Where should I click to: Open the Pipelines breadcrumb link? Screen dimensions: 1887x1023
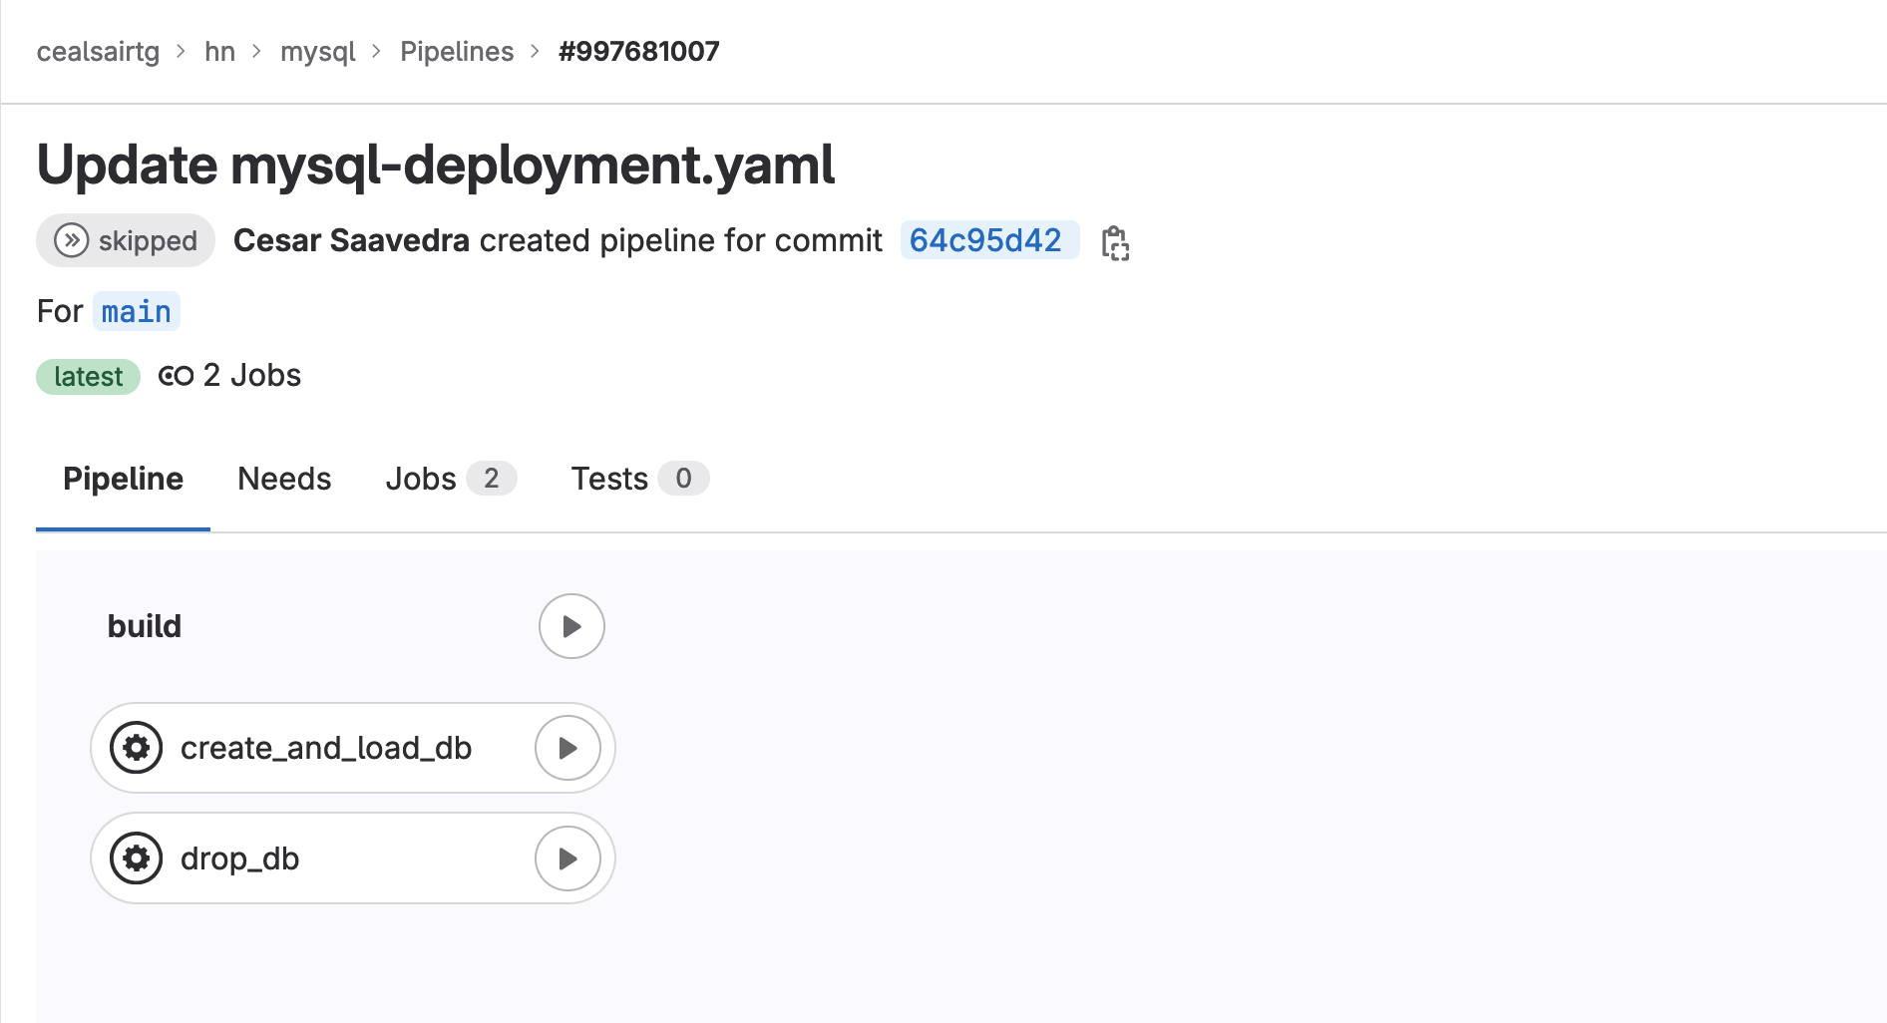coord(457,51)
